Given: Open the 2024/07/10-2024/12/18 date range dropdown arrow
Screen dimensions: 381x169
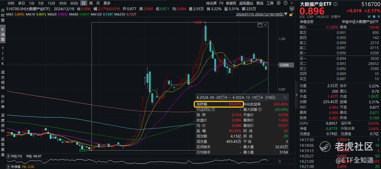Looking at the screenshot, I should pos(286,14).
